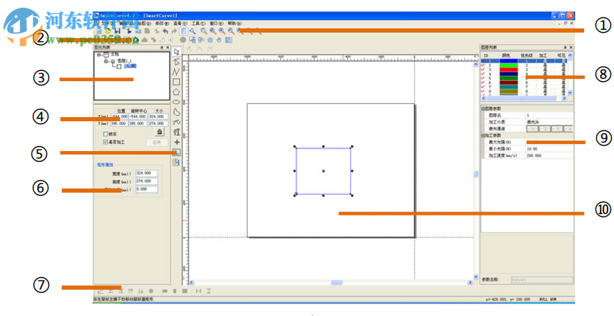
Task: Pick the polyline drawing tool
Action: click(x=177, y=72)
